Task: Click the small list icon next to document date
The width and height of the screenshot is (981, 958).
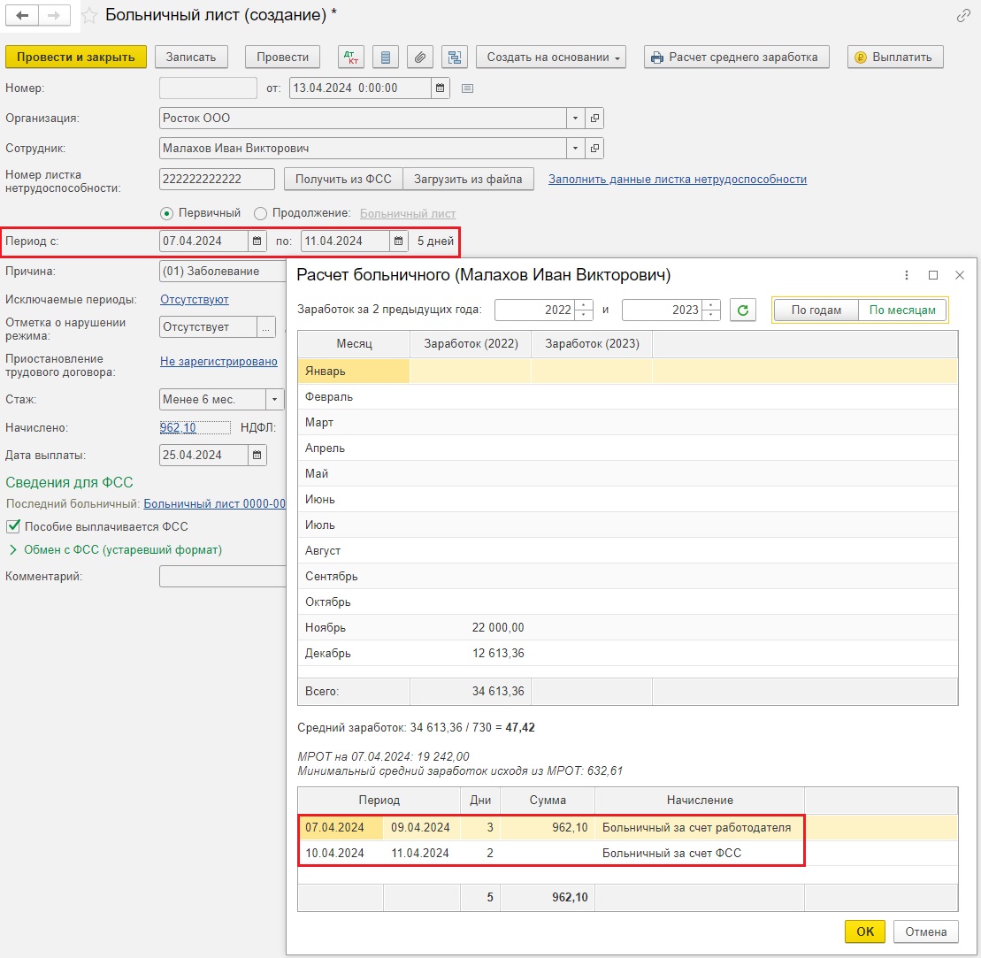Action: tap(467, 88)
